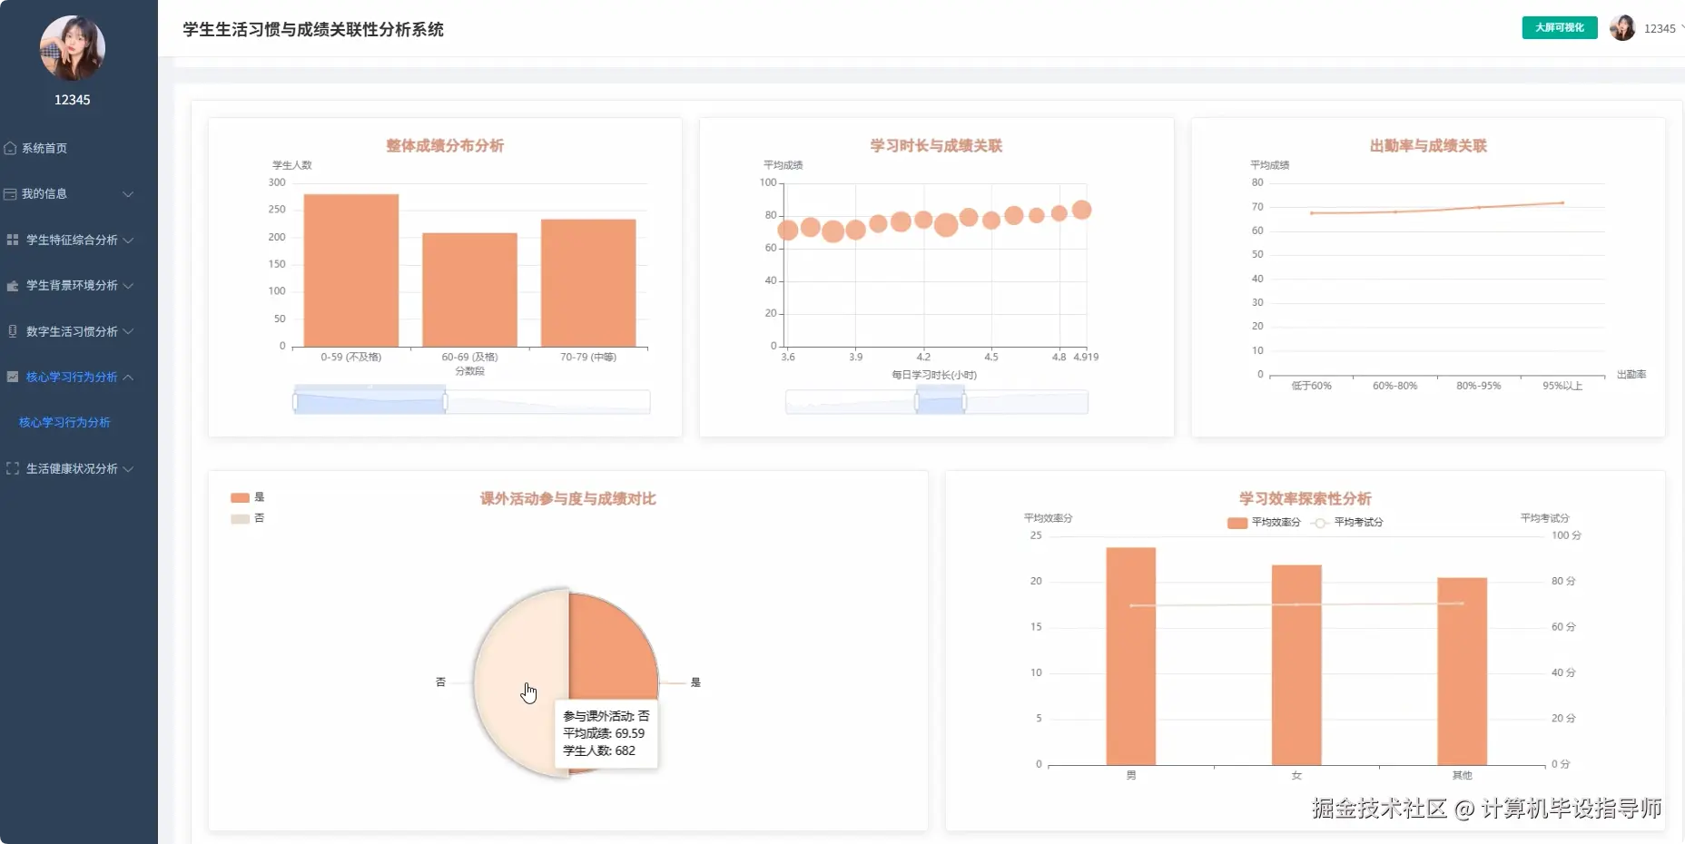Click the 80%-95% attendance axis label
Screen dimensions: 1685x844
click(x=1479, y=386)
